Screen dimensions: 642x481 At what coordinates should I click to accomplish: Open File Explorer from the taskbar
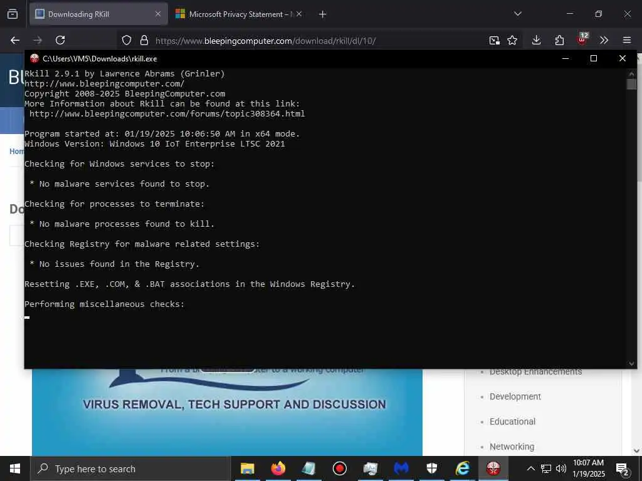tap(247, 468)
